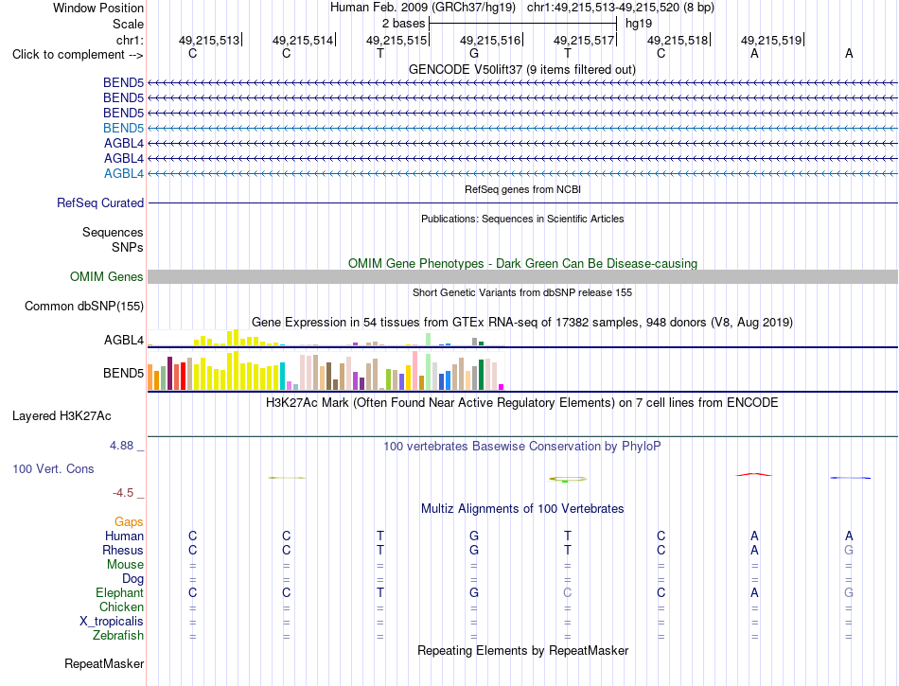899x686 pixels.
Task: Open Publications: Sequences in Scientific Articles title
Action: (522, 219)
